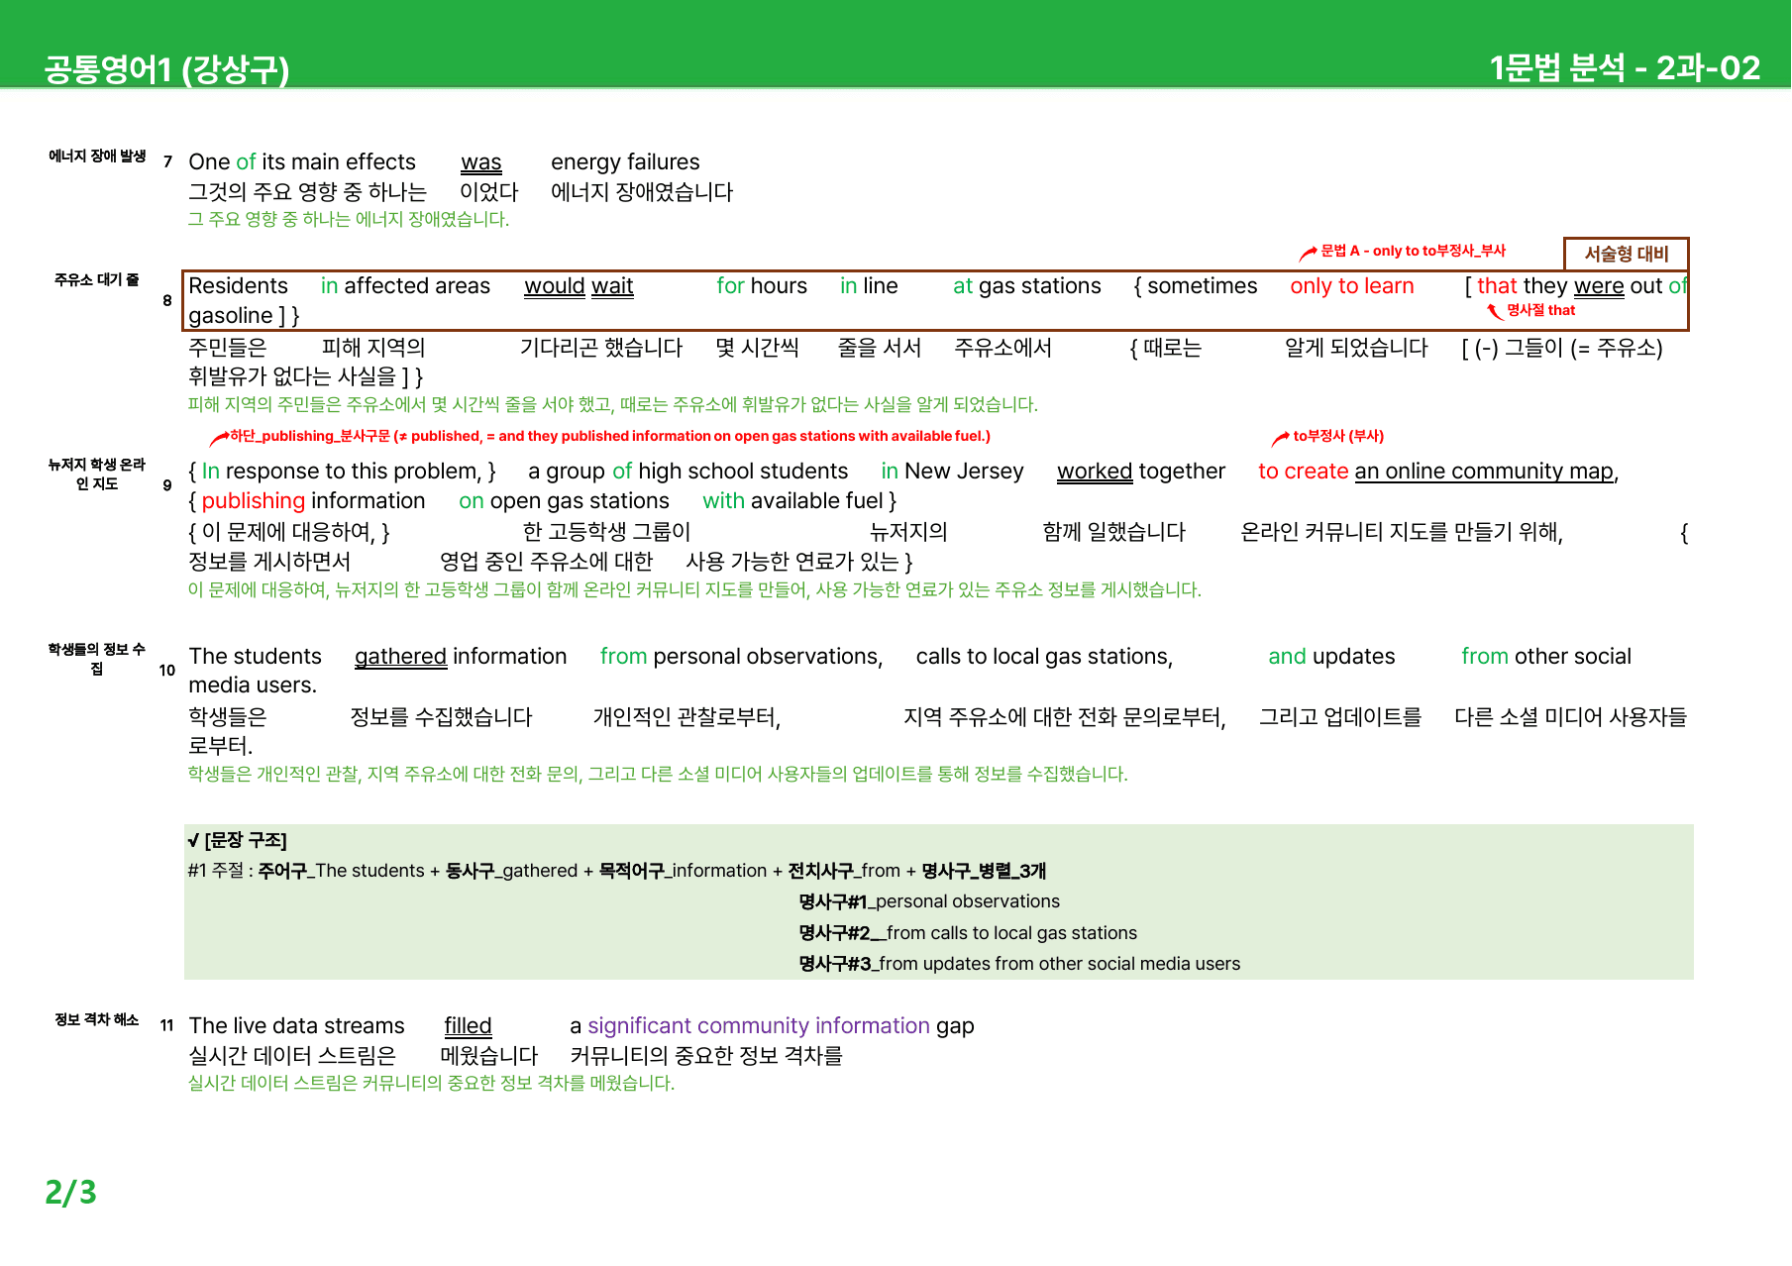Image resolution: width=1792 pixels, height=1266 pixels.
Task: Click the '#1 주절' structure line
Action: [x=616, y=871]
